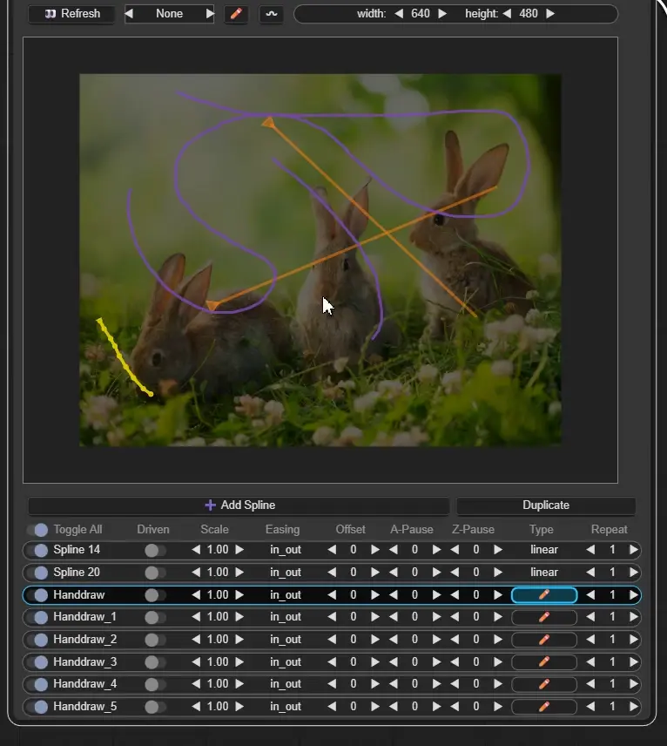Decrease the width value of 640
Screen dimensions: 667x746
[x=399, y=14]
